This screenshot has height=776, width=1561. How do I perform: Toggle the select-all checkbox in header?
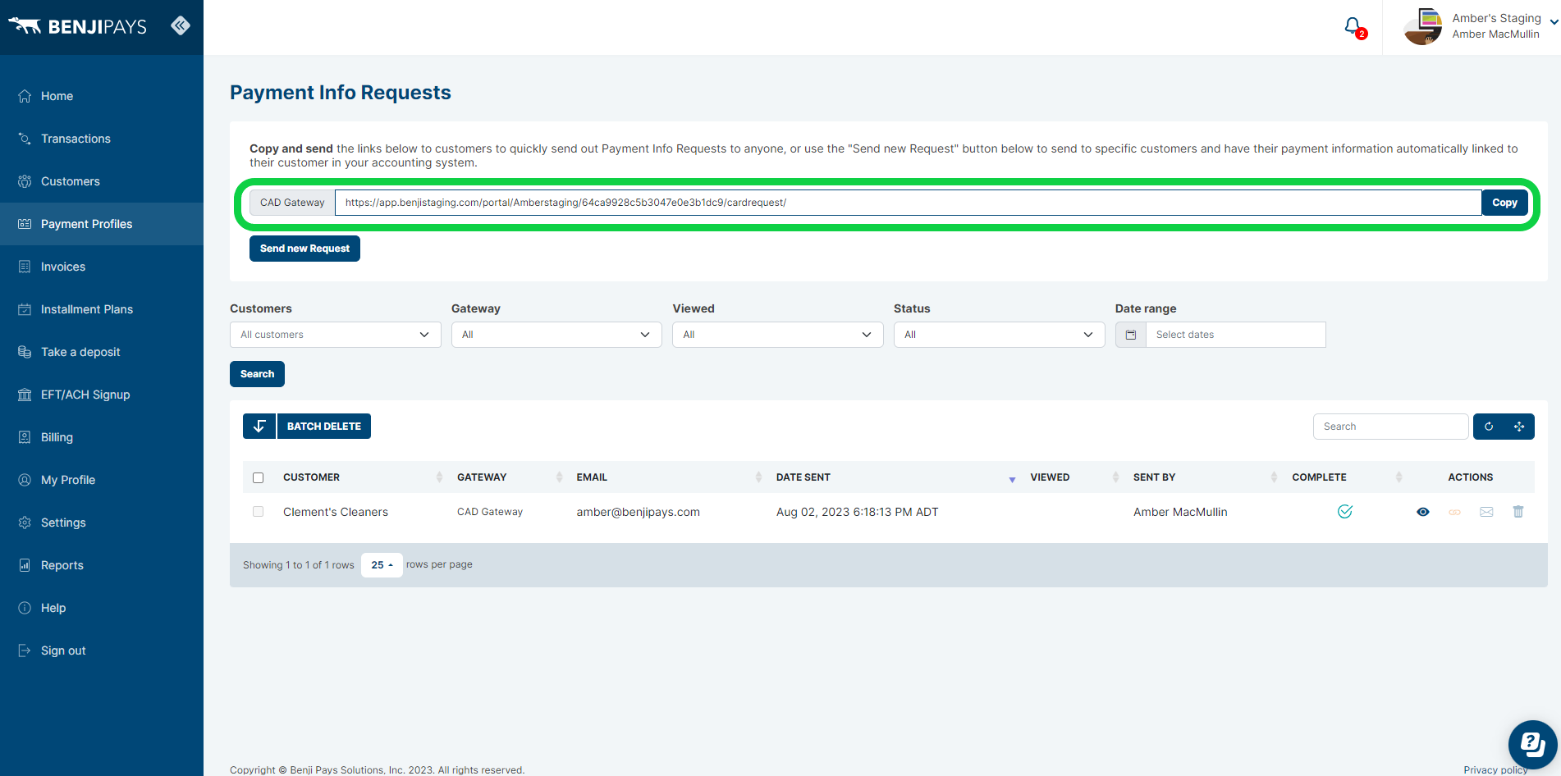click(259, 477)
